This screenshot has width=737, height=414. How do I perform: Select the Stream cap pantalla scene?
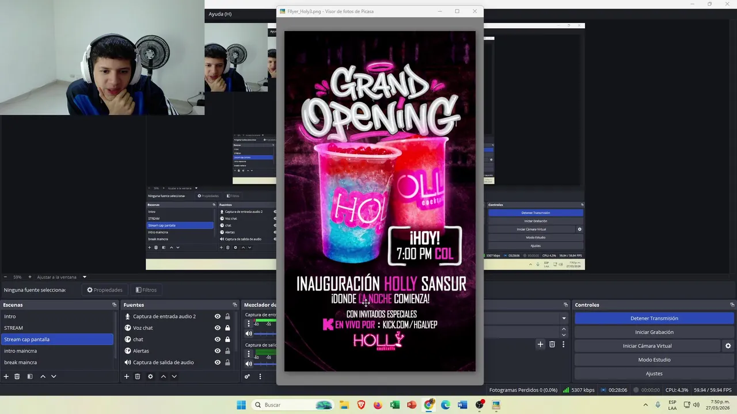pos(57,339)
